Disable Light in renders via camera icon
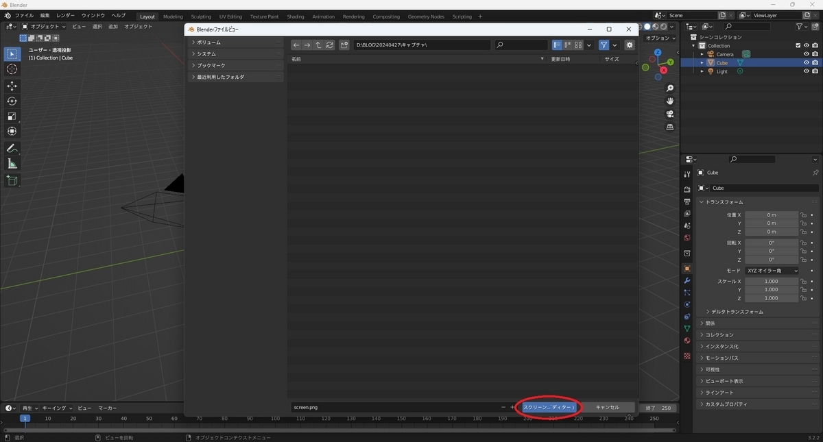The height and width of the screenshot is (442, 823). [815, 71]
